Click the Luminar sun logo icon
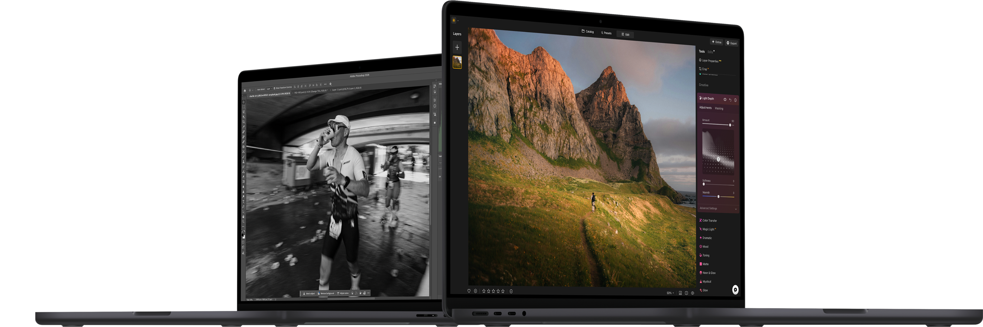Image resolution: width=983 pixels, height=327 pixels. click(x=454, y=20)
